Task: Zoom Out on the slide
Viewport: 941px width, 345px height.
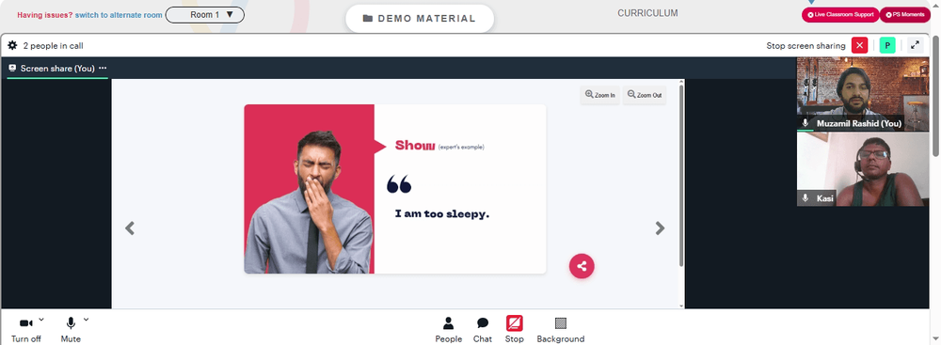Action: pos(645,95)
